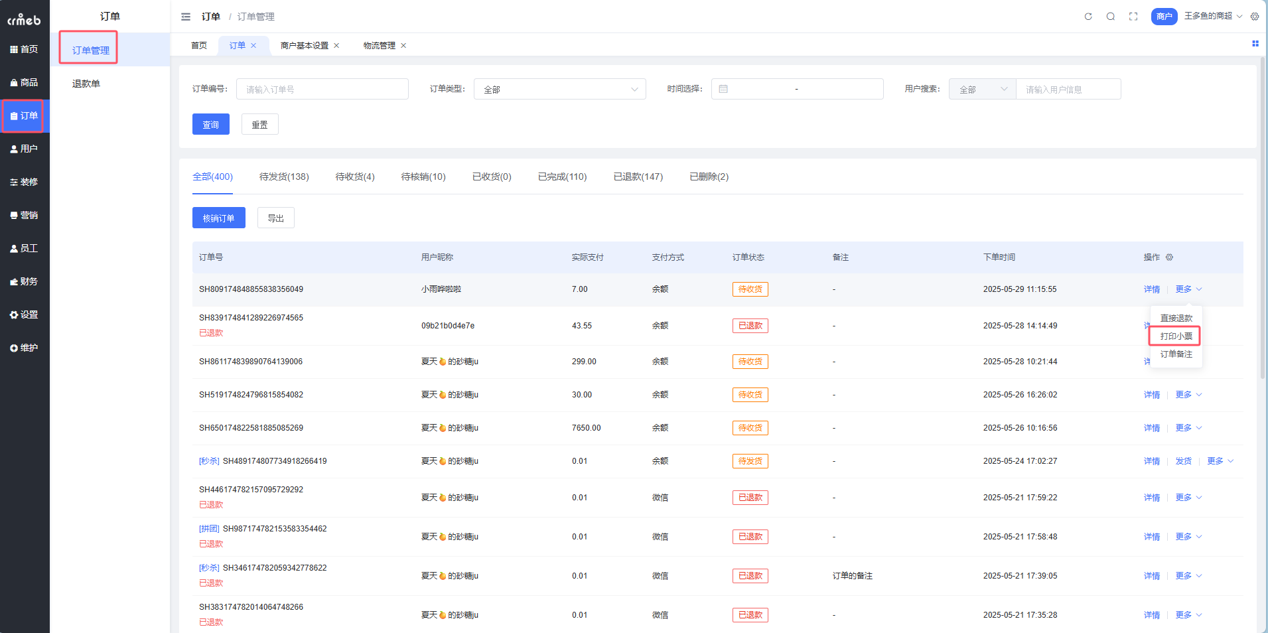Close the 商户基本设置 tab
Viewport: 1268px width, 633px height.
[x=336, y=46]
